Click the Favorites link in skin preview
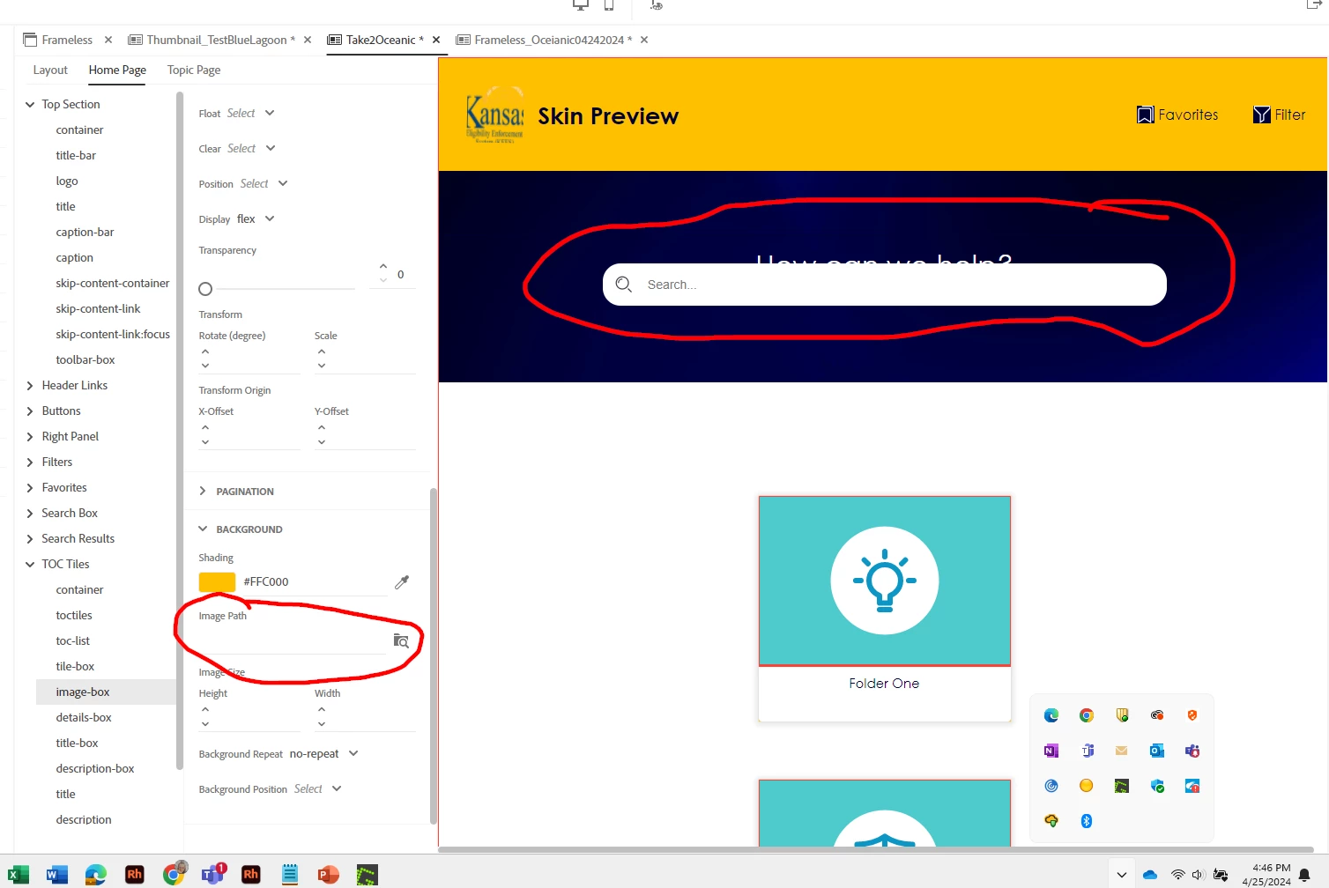This screenshot has width=1329, height=888. [1177, 115]
